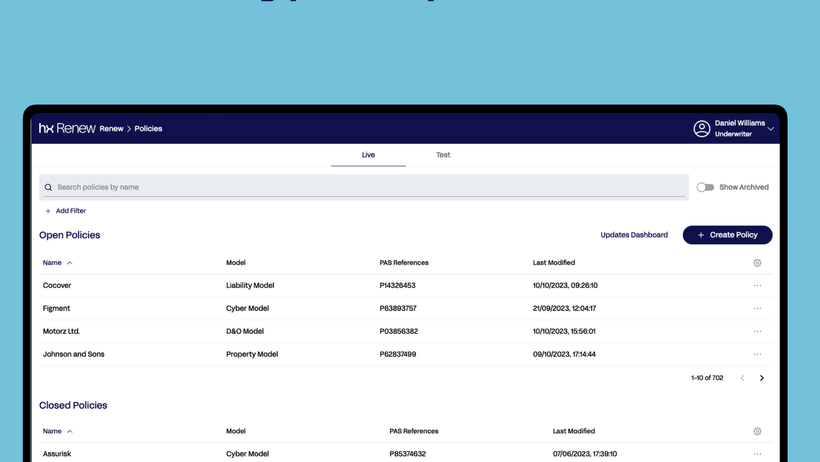Open the Figment row more options menu

pyautogui.click(x=757, y=309)
